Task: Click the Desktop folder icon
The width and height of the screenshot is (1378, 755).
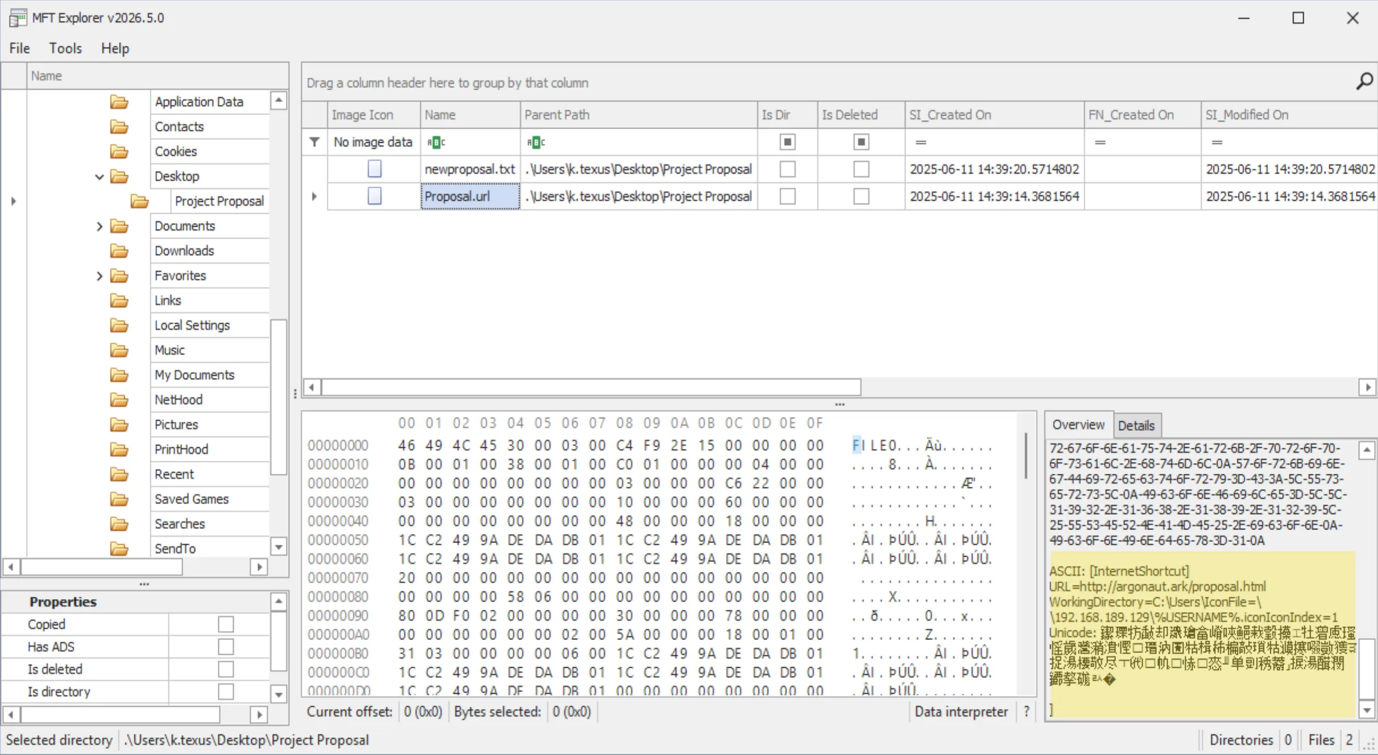Action: (119, 177)
